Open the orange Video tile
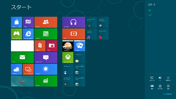Image resolution: width=176 pixels, height=99 pixels. pyautogui.click(x=74, y=34)
